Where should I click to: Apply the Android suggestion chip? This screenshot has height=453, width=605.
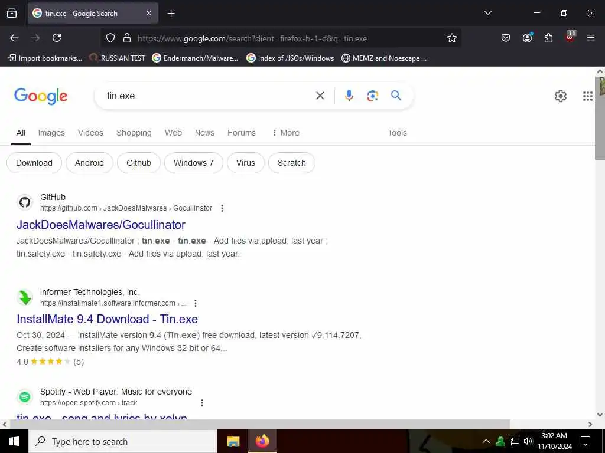pyautogui.click(x=90, y=163)
